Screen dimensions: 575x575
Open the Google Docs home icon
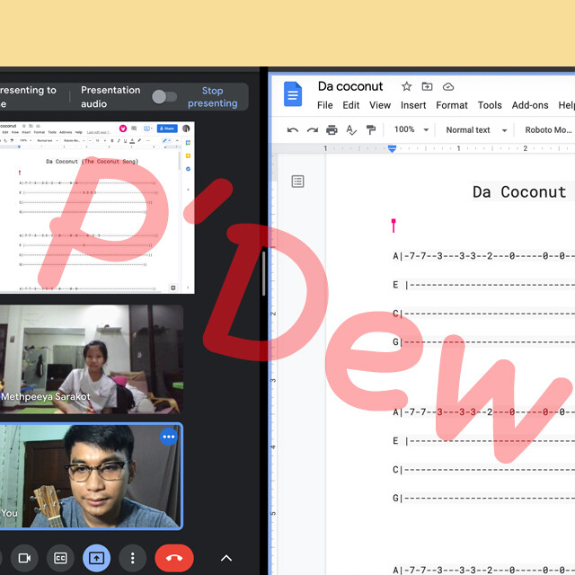click(294, 94)
